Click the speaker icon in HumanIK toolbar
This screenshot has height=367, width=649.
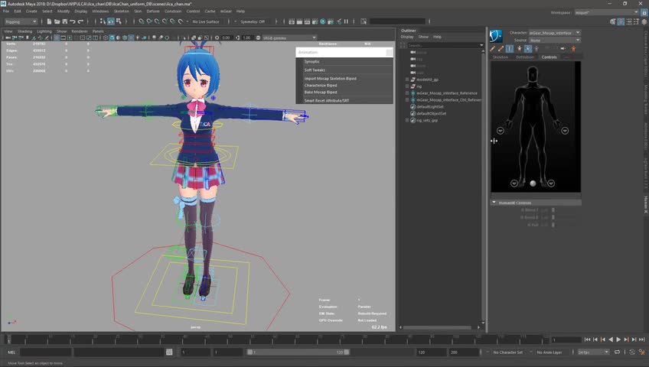(563, 49)
